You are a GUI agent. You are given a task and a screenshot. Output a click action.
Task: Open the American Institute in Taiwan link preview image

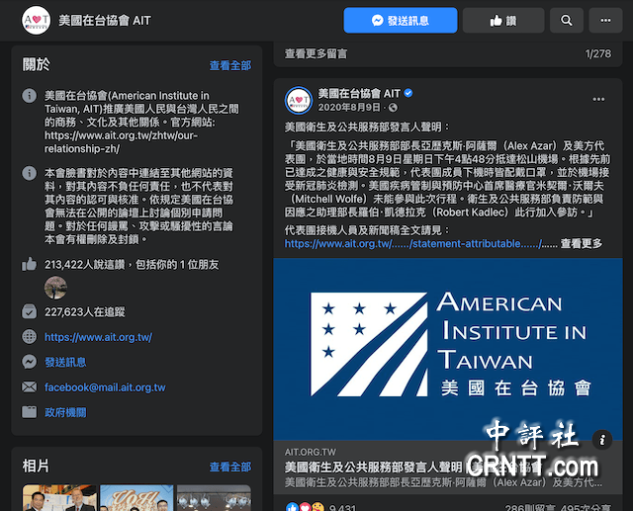(448, 349)
